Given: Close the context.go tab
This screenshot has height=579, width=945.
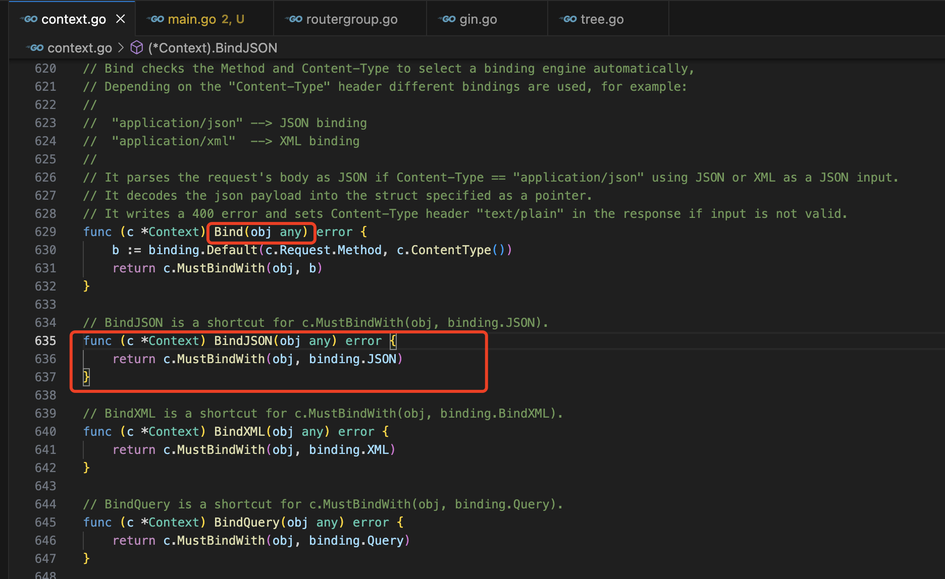Looking at the screenshot, I should [x=121, y=19].
